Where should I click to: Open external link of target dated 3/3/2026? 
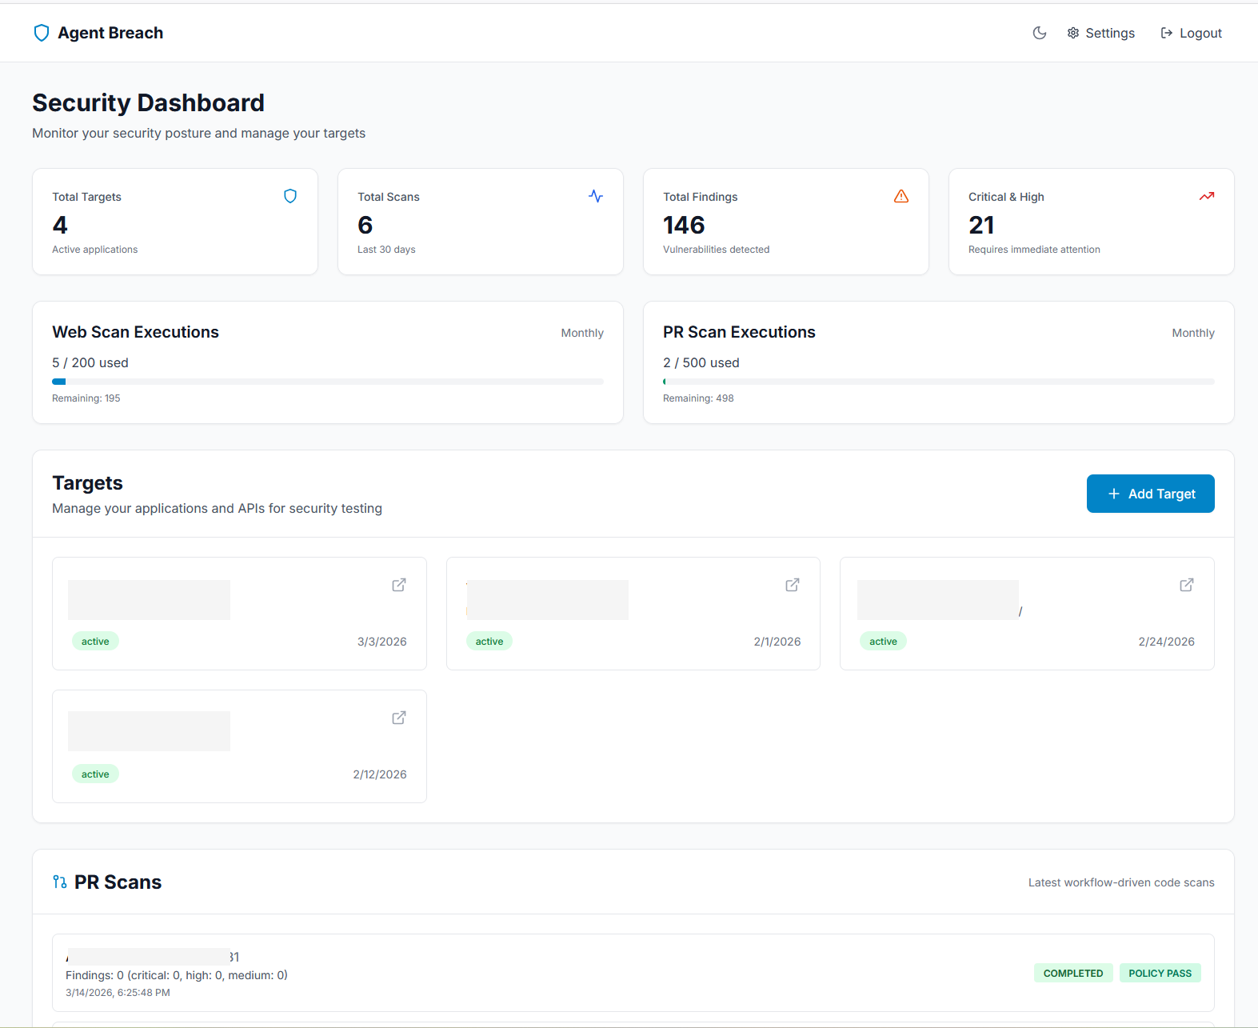(x=398, y=585)
